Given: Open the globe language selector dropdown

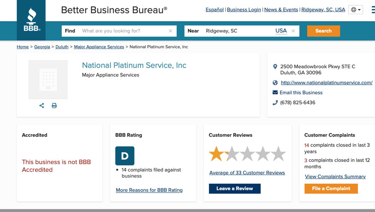Looking at the screenshot, I should (x=355, y=10).
